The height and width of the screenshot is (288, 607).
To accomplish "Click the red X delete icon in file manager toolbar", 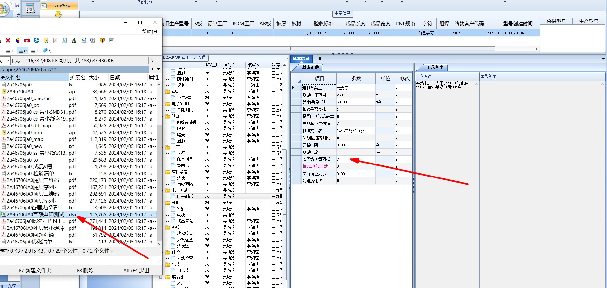I will click(x=8, y=40).
